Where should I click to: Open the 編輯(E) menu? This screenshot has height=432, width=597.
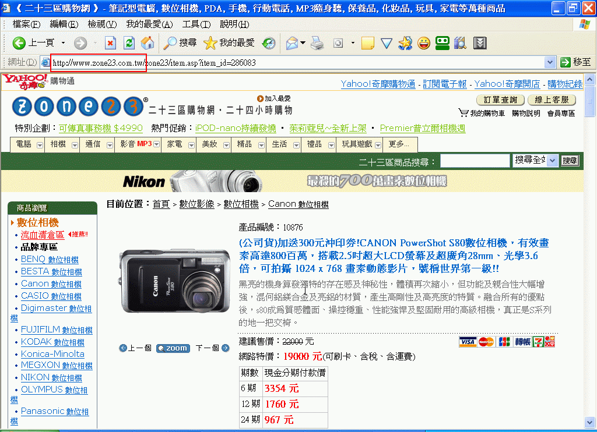coord(64,24)
